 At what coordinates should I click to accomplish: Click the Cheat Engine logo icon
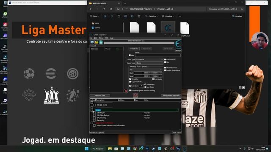tap(178, 44)
